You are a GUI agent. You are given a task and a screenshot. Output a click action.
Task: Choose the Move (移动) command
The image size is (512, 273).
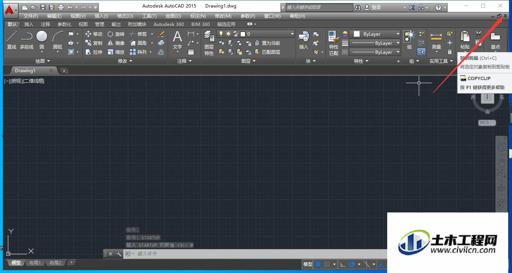(94, 34)
